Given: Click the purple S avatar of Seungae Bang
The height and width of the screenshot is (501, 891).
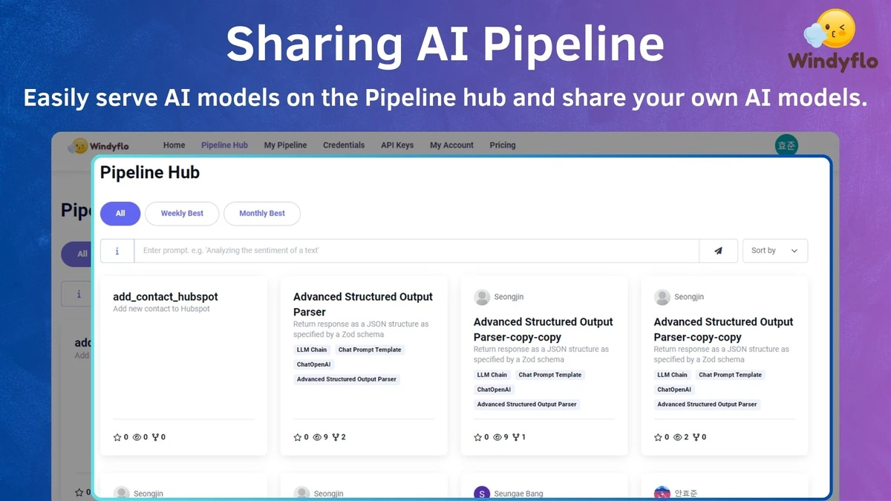Looking at the screenshot, I should (x=482, y=494).
